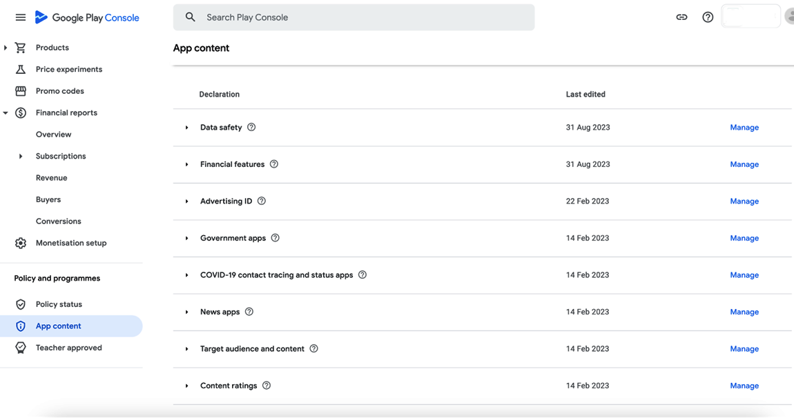
Task: Click the Promo codes store icon
Action: [x=21, y=91]
